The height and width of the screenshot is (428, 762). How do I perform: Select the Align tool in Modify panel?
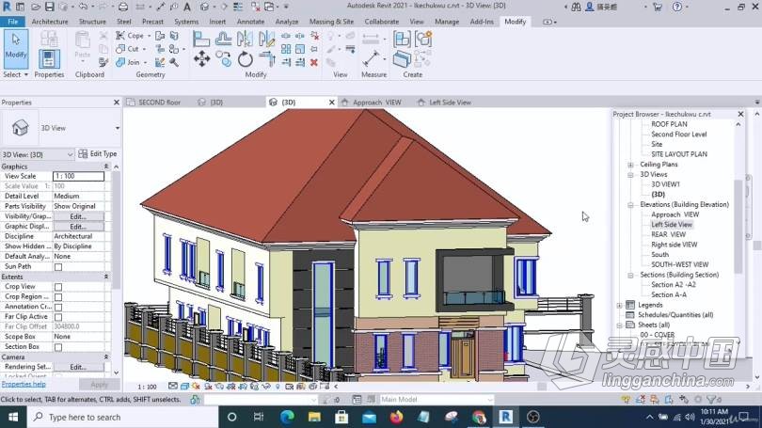[201, 39]
